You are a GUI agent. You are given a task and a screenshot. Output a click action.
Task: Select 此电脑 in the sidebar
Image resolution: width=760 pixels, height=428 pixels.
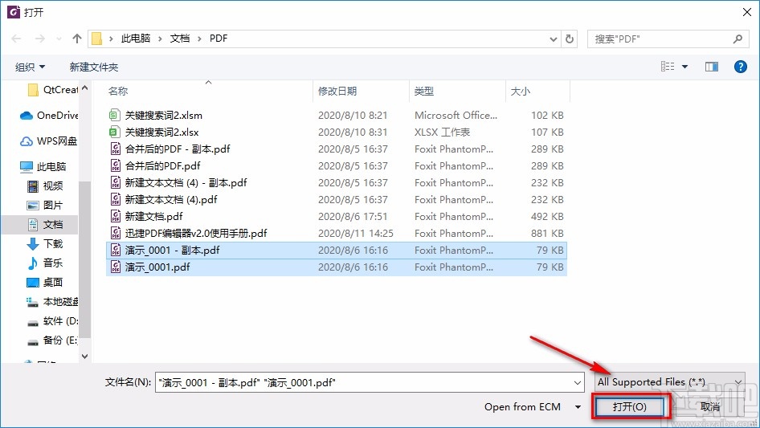pos(43,167)
